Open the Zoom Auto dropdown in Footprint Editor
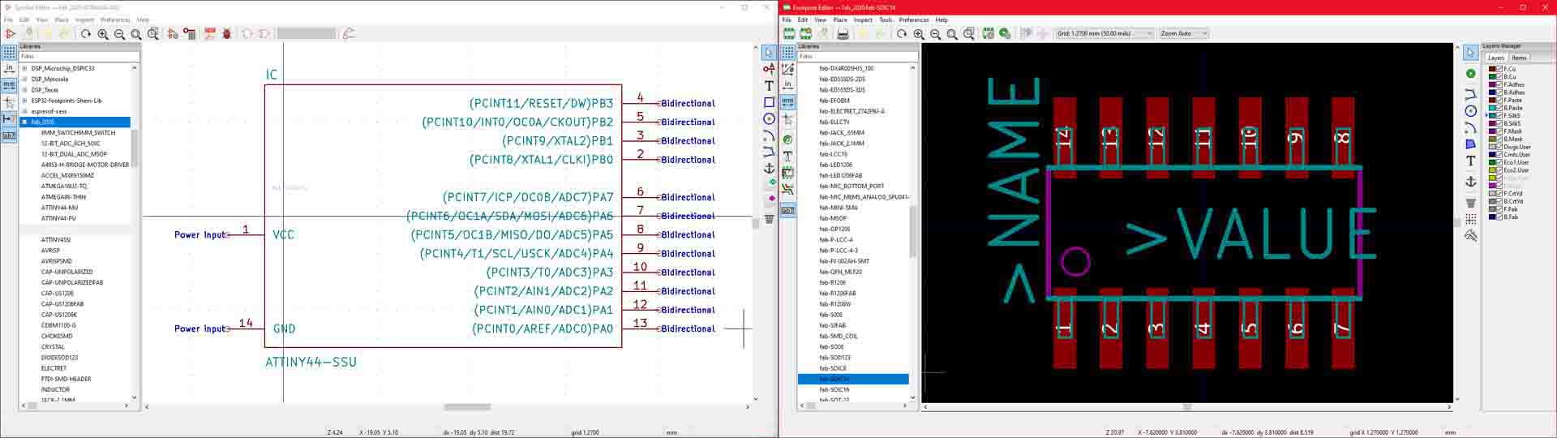This screenshot has height=438, width=1557. [1184, 33]
